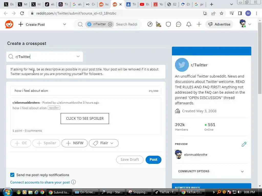Image resolution: width=262 pixels, height=196 pixels.
Task: Click the info icon beside connect accounts
Action: tap(73, 182)
